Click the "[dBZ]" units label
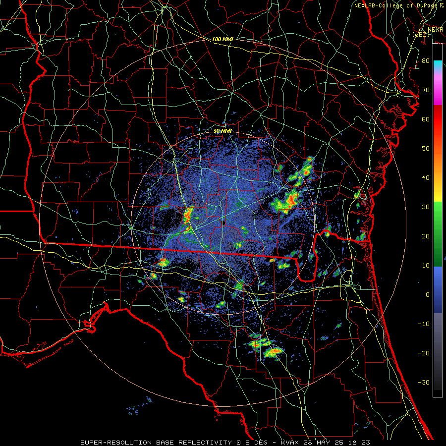 pos(421,34)
